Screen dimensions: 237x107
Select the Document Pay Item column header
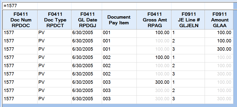(119, 20)
